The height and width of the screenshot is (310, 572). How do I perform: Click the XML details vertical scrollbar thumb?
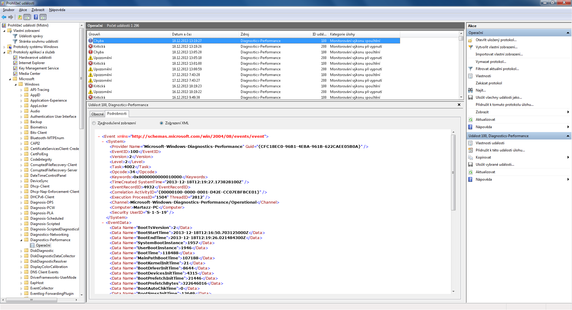(x=453, y=172)
